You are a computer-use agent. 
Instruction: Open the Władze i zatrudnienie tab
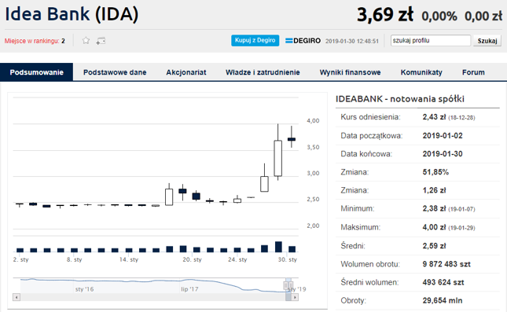click(263, 72)
